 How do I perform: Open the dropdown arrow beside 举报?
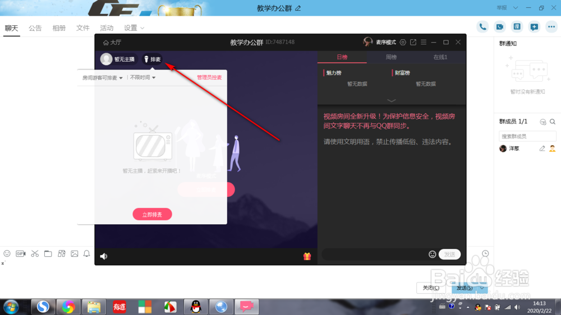pyautogui.click(x=516, y=8)
